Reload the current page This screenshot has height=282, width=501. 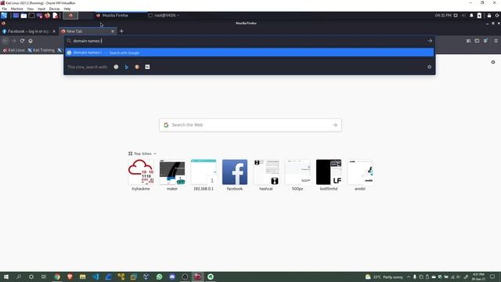pos(22,41)
